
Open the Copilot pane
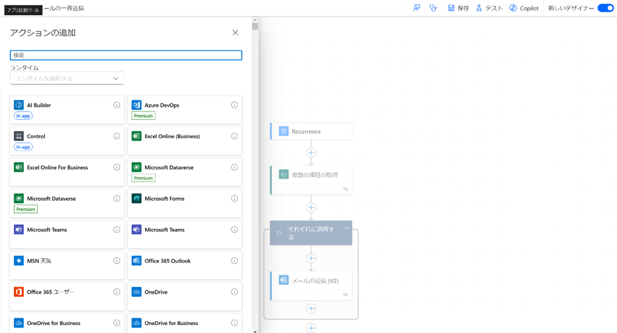(524, 8)
